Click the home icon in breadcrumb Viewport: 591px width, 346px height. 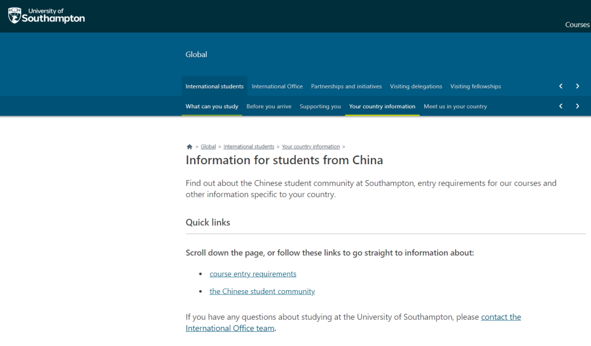[189, 147]
